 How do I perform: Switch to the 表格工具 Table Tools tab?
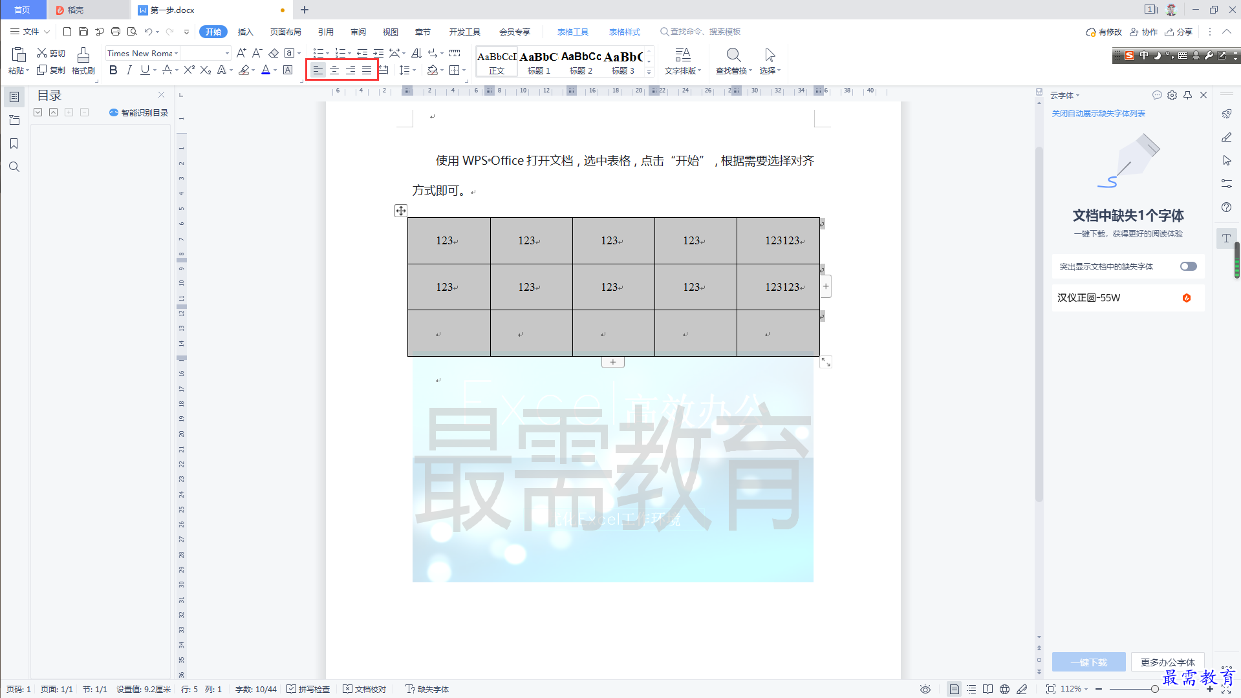click(573, 32)
